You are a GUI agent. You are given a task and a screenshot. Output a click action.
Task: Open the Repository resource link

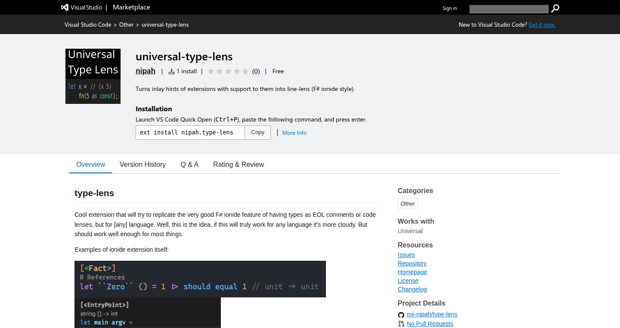point(412,263)
